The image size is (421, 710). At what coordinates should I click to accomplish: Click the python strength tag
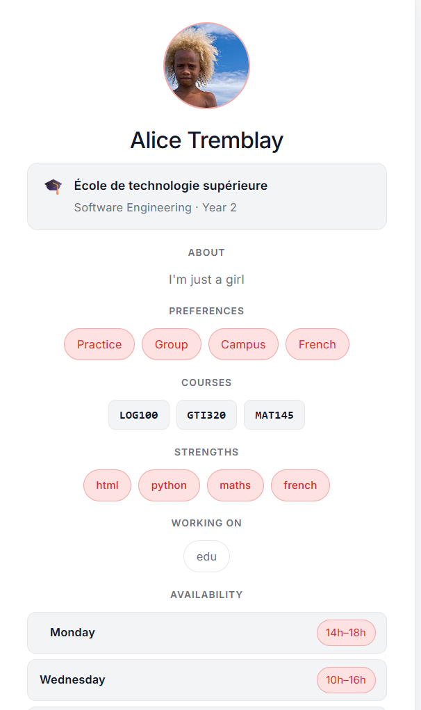click(x=169, y=485)
